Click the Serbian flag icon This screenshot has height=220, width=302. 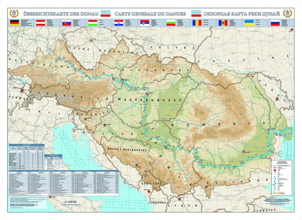(x=145, y=23)
